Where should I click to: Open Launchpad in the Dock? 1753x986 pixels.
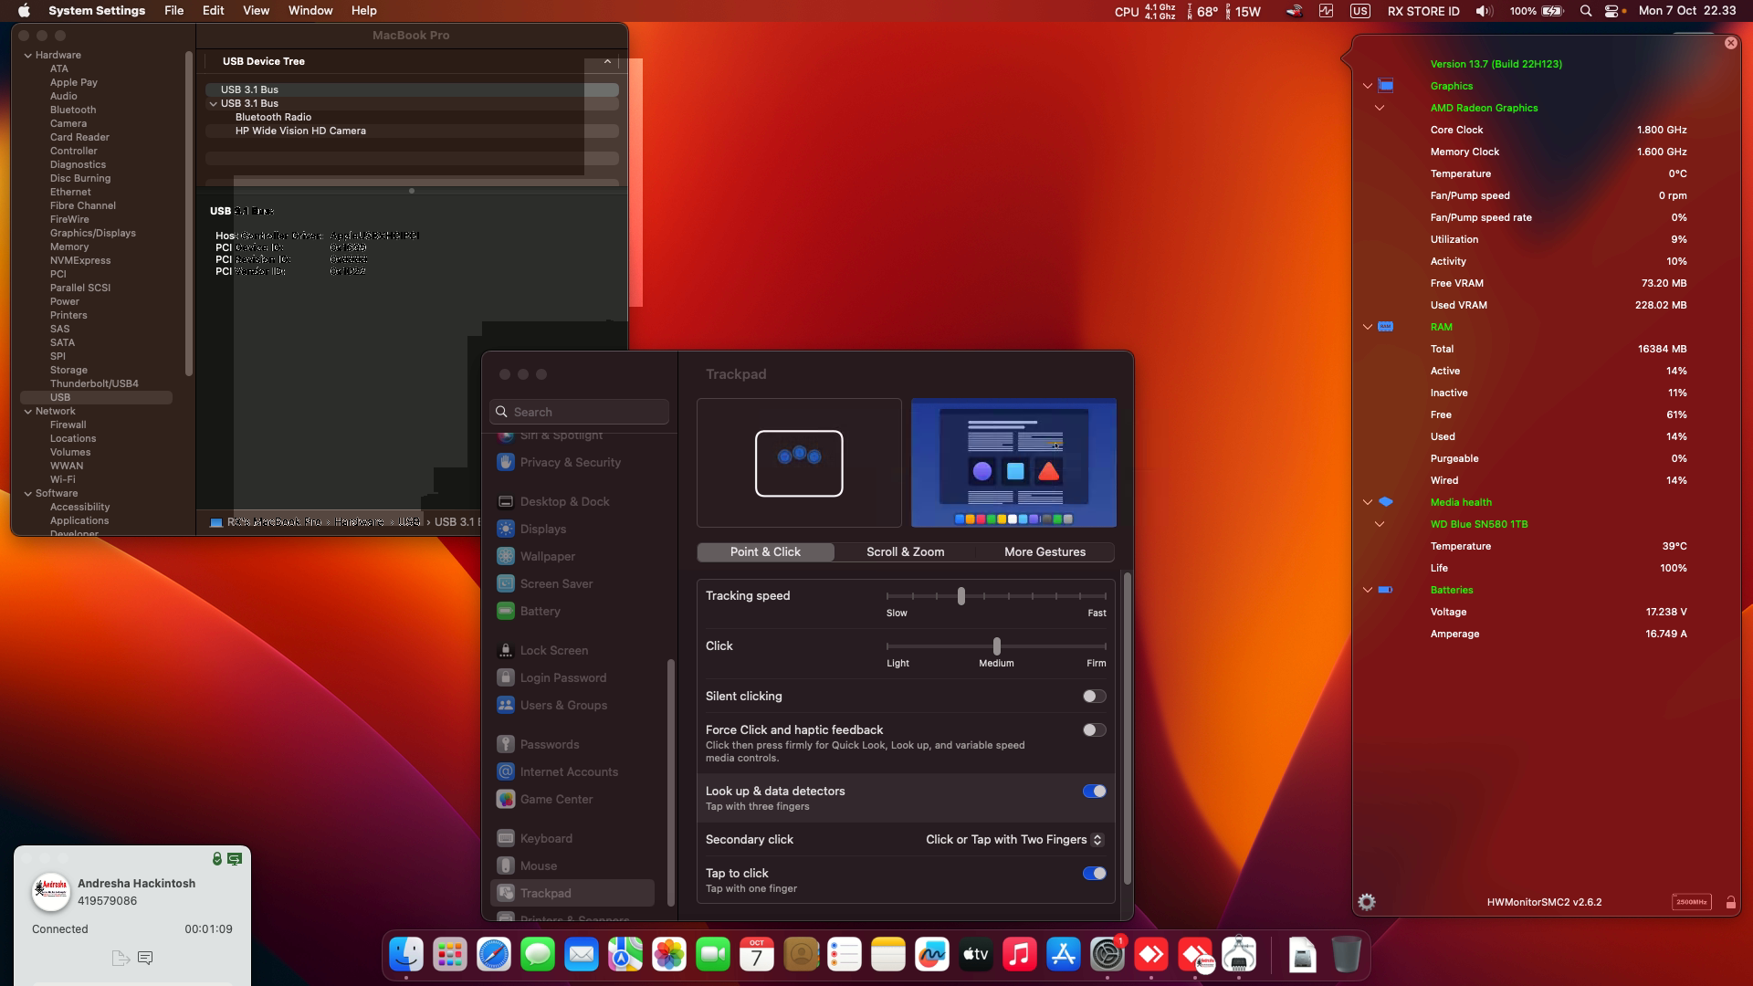(450, 955)
